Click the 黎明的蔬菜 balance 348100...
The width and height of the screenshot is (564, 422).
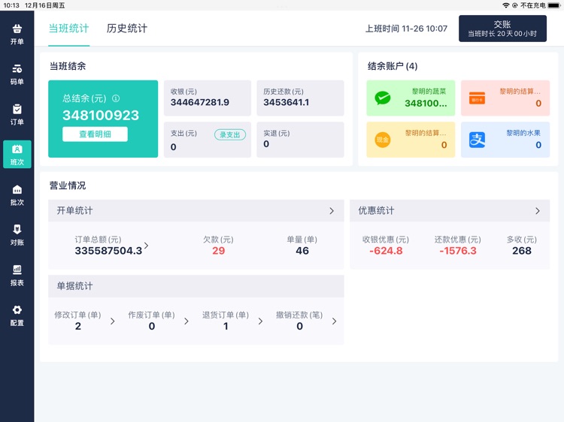click(x=426, y=104)
